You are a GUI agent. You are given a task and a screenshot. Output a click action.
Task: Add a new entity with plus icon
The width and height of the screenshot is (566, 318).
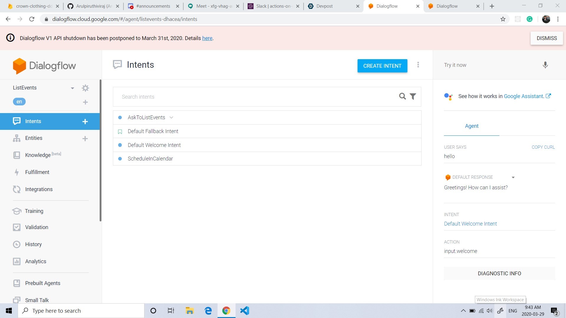click(85, 138)
